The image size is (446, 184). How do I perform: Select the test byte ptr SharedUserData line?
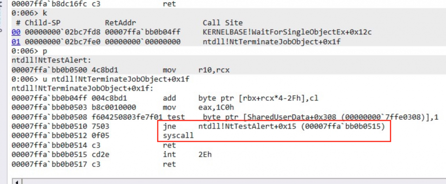[225, 117]
